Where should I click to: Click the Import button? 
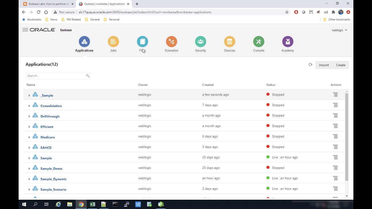(x=324, y=65)
